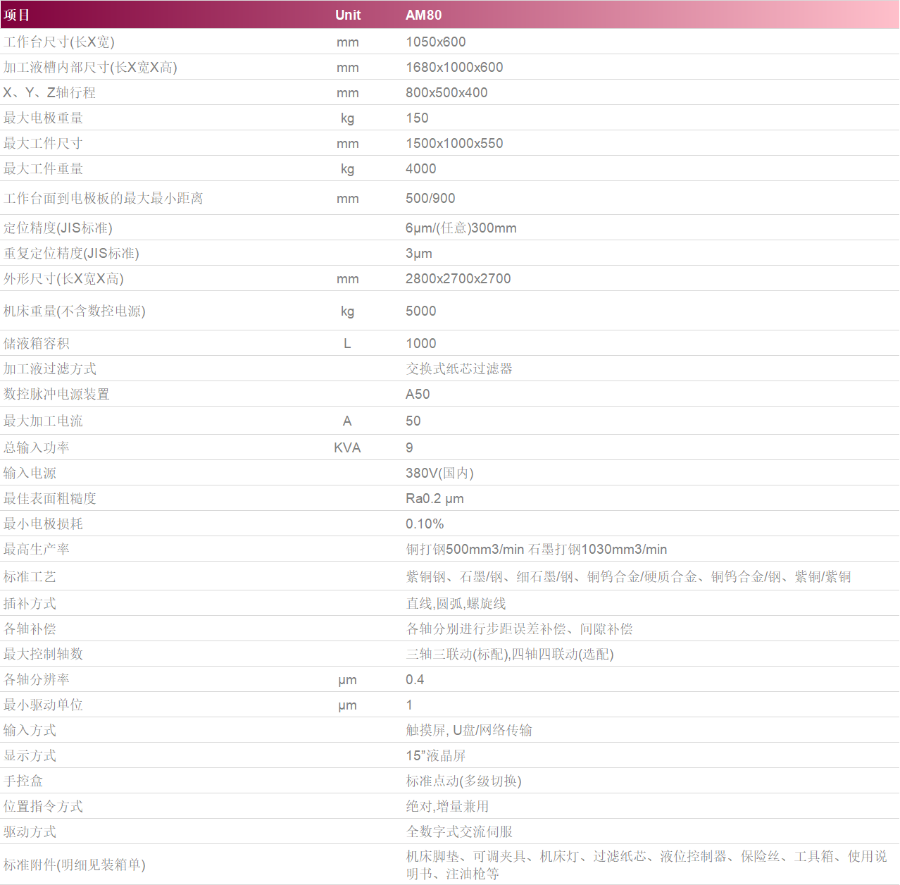Click the value '铜打钢500mm3/min 石墨打钢1030mm3/min'
This screenshot has width=900, height=885.
point(537,549)
